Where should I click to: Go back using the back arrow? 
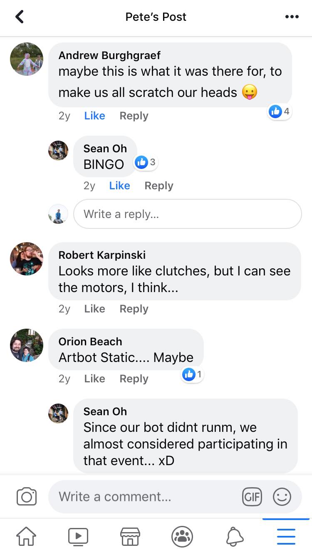pyautogui.click(x=20, y=17)
